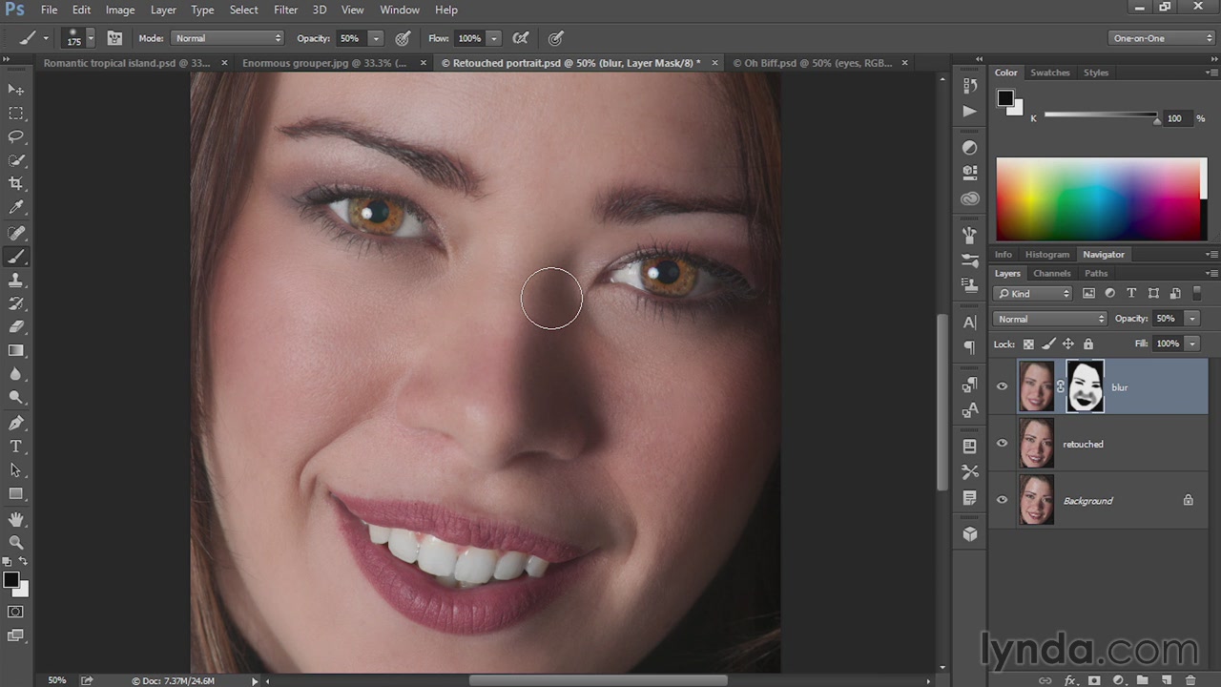This screenshot has width=1221, height=687.
Task: Open the File menu
Action: tap(49, 10)
